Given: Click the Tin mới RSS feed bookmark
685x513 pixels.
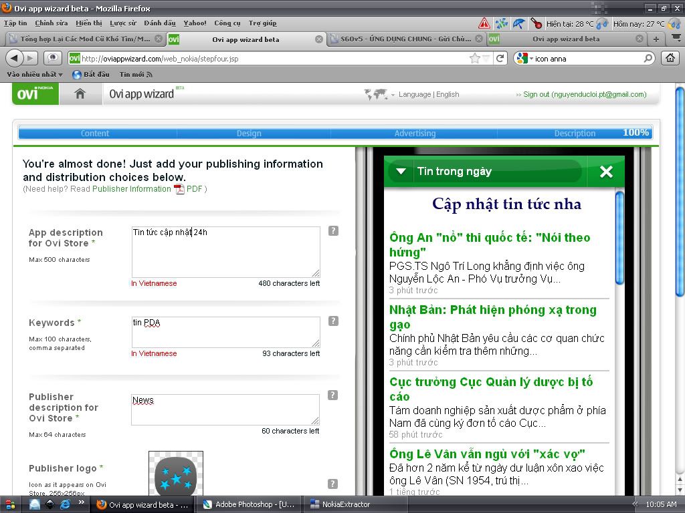Looking at the screenshot, I should (x=136, y=75).
